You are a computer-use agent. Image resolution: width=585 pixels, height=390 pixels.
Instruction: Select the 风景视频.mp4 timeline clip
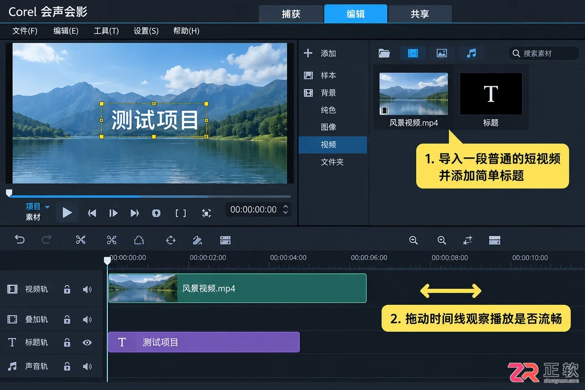237,288
